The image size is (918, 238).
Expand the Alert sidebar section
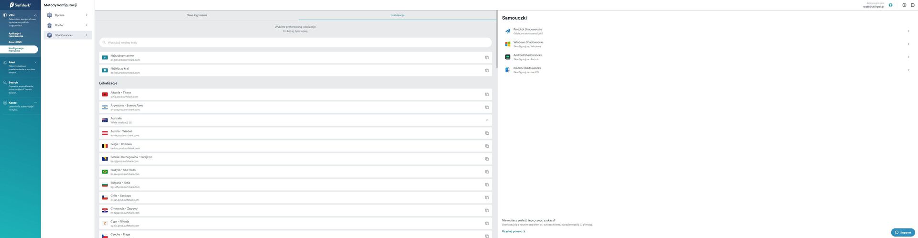click(35, 62)
